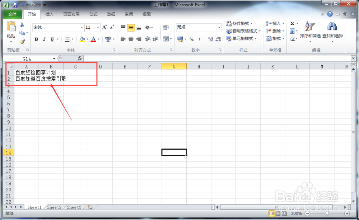359x220 pixels.
Task: Switch to the 插入 ribbon tab
Action: (x=49, y=14)
